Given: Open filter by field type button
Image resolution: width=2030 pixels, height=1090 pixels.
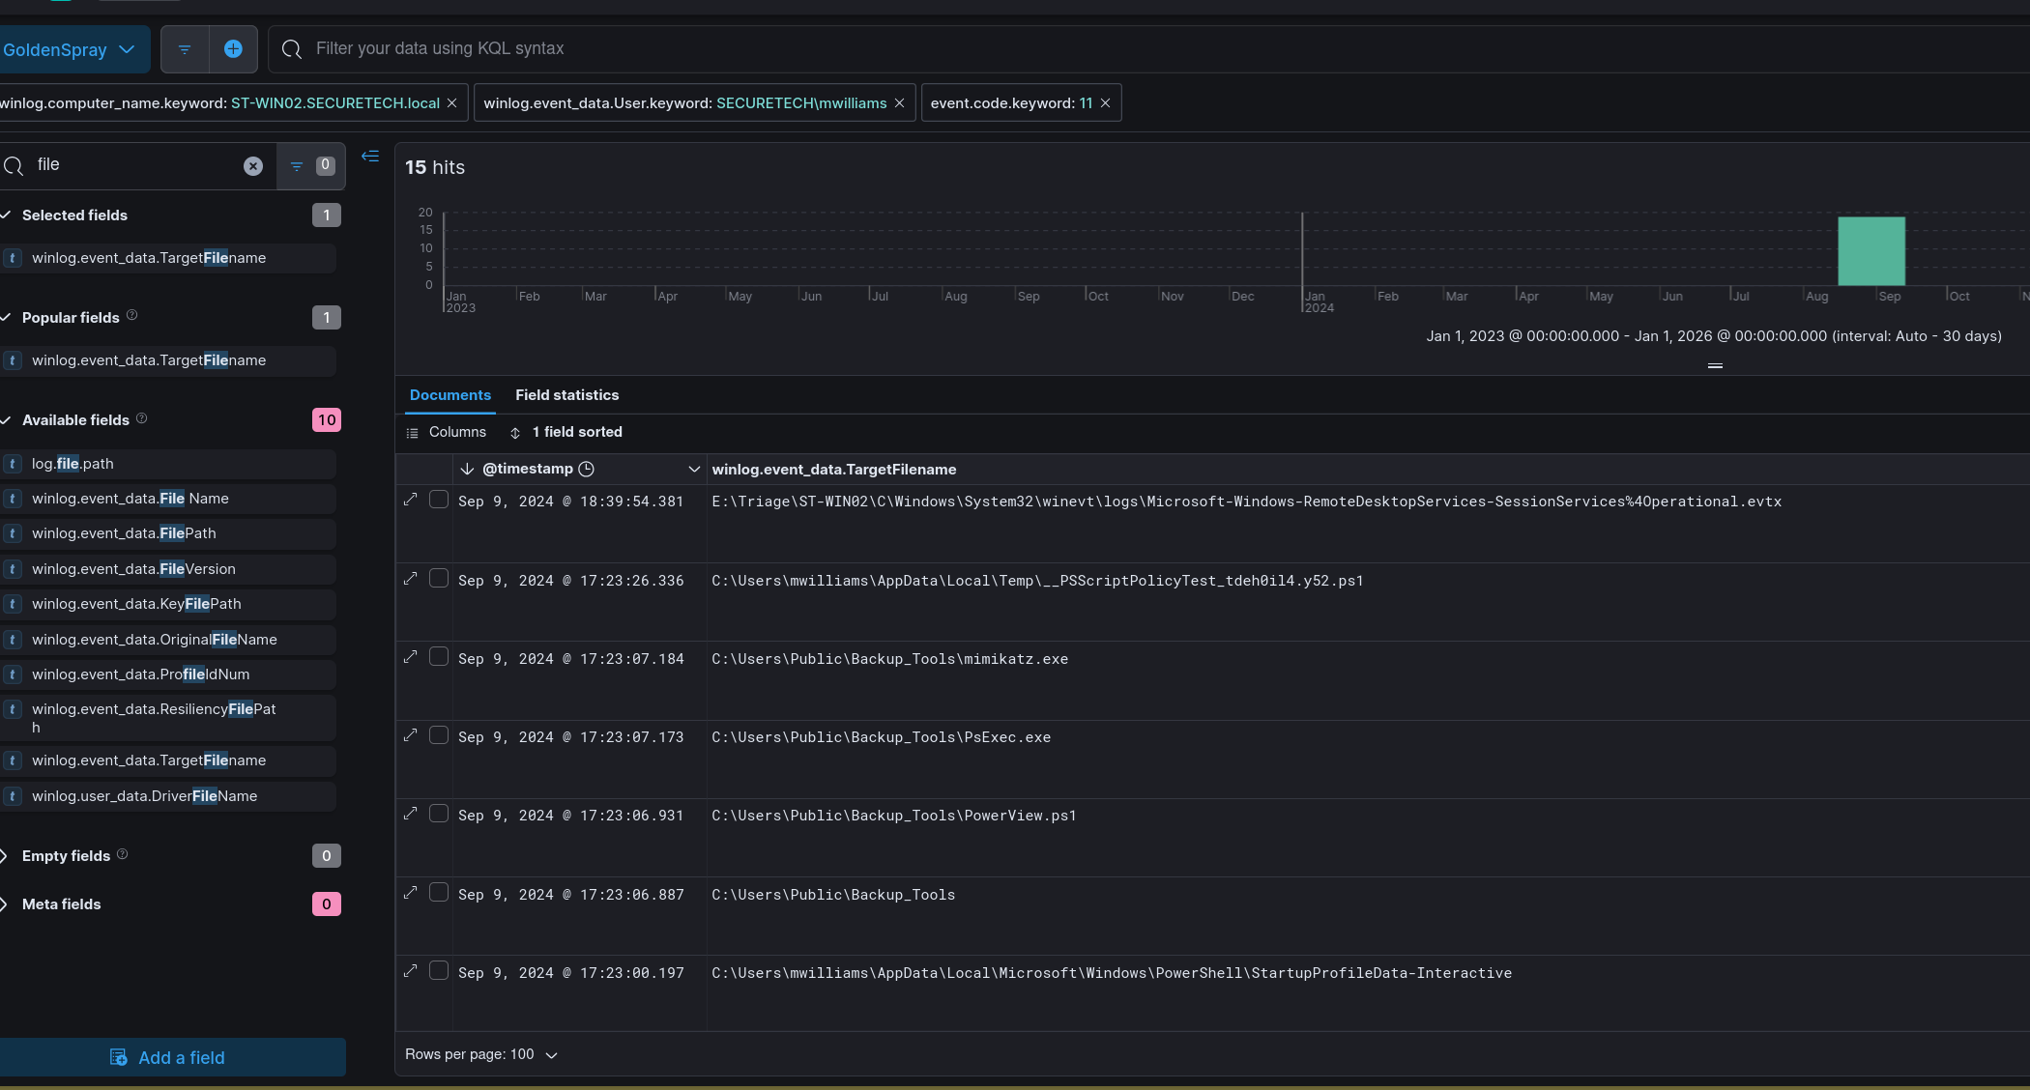Looking at the screenshot, I should (310, 166).
